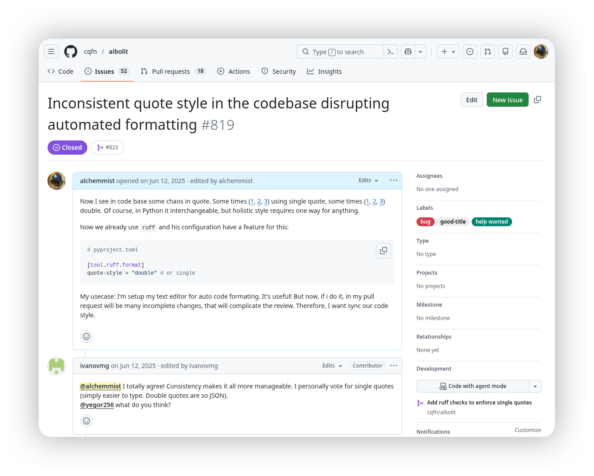Open the Insights tab
The width and height of the screenshot is (594, 476).
pos(324,72)
